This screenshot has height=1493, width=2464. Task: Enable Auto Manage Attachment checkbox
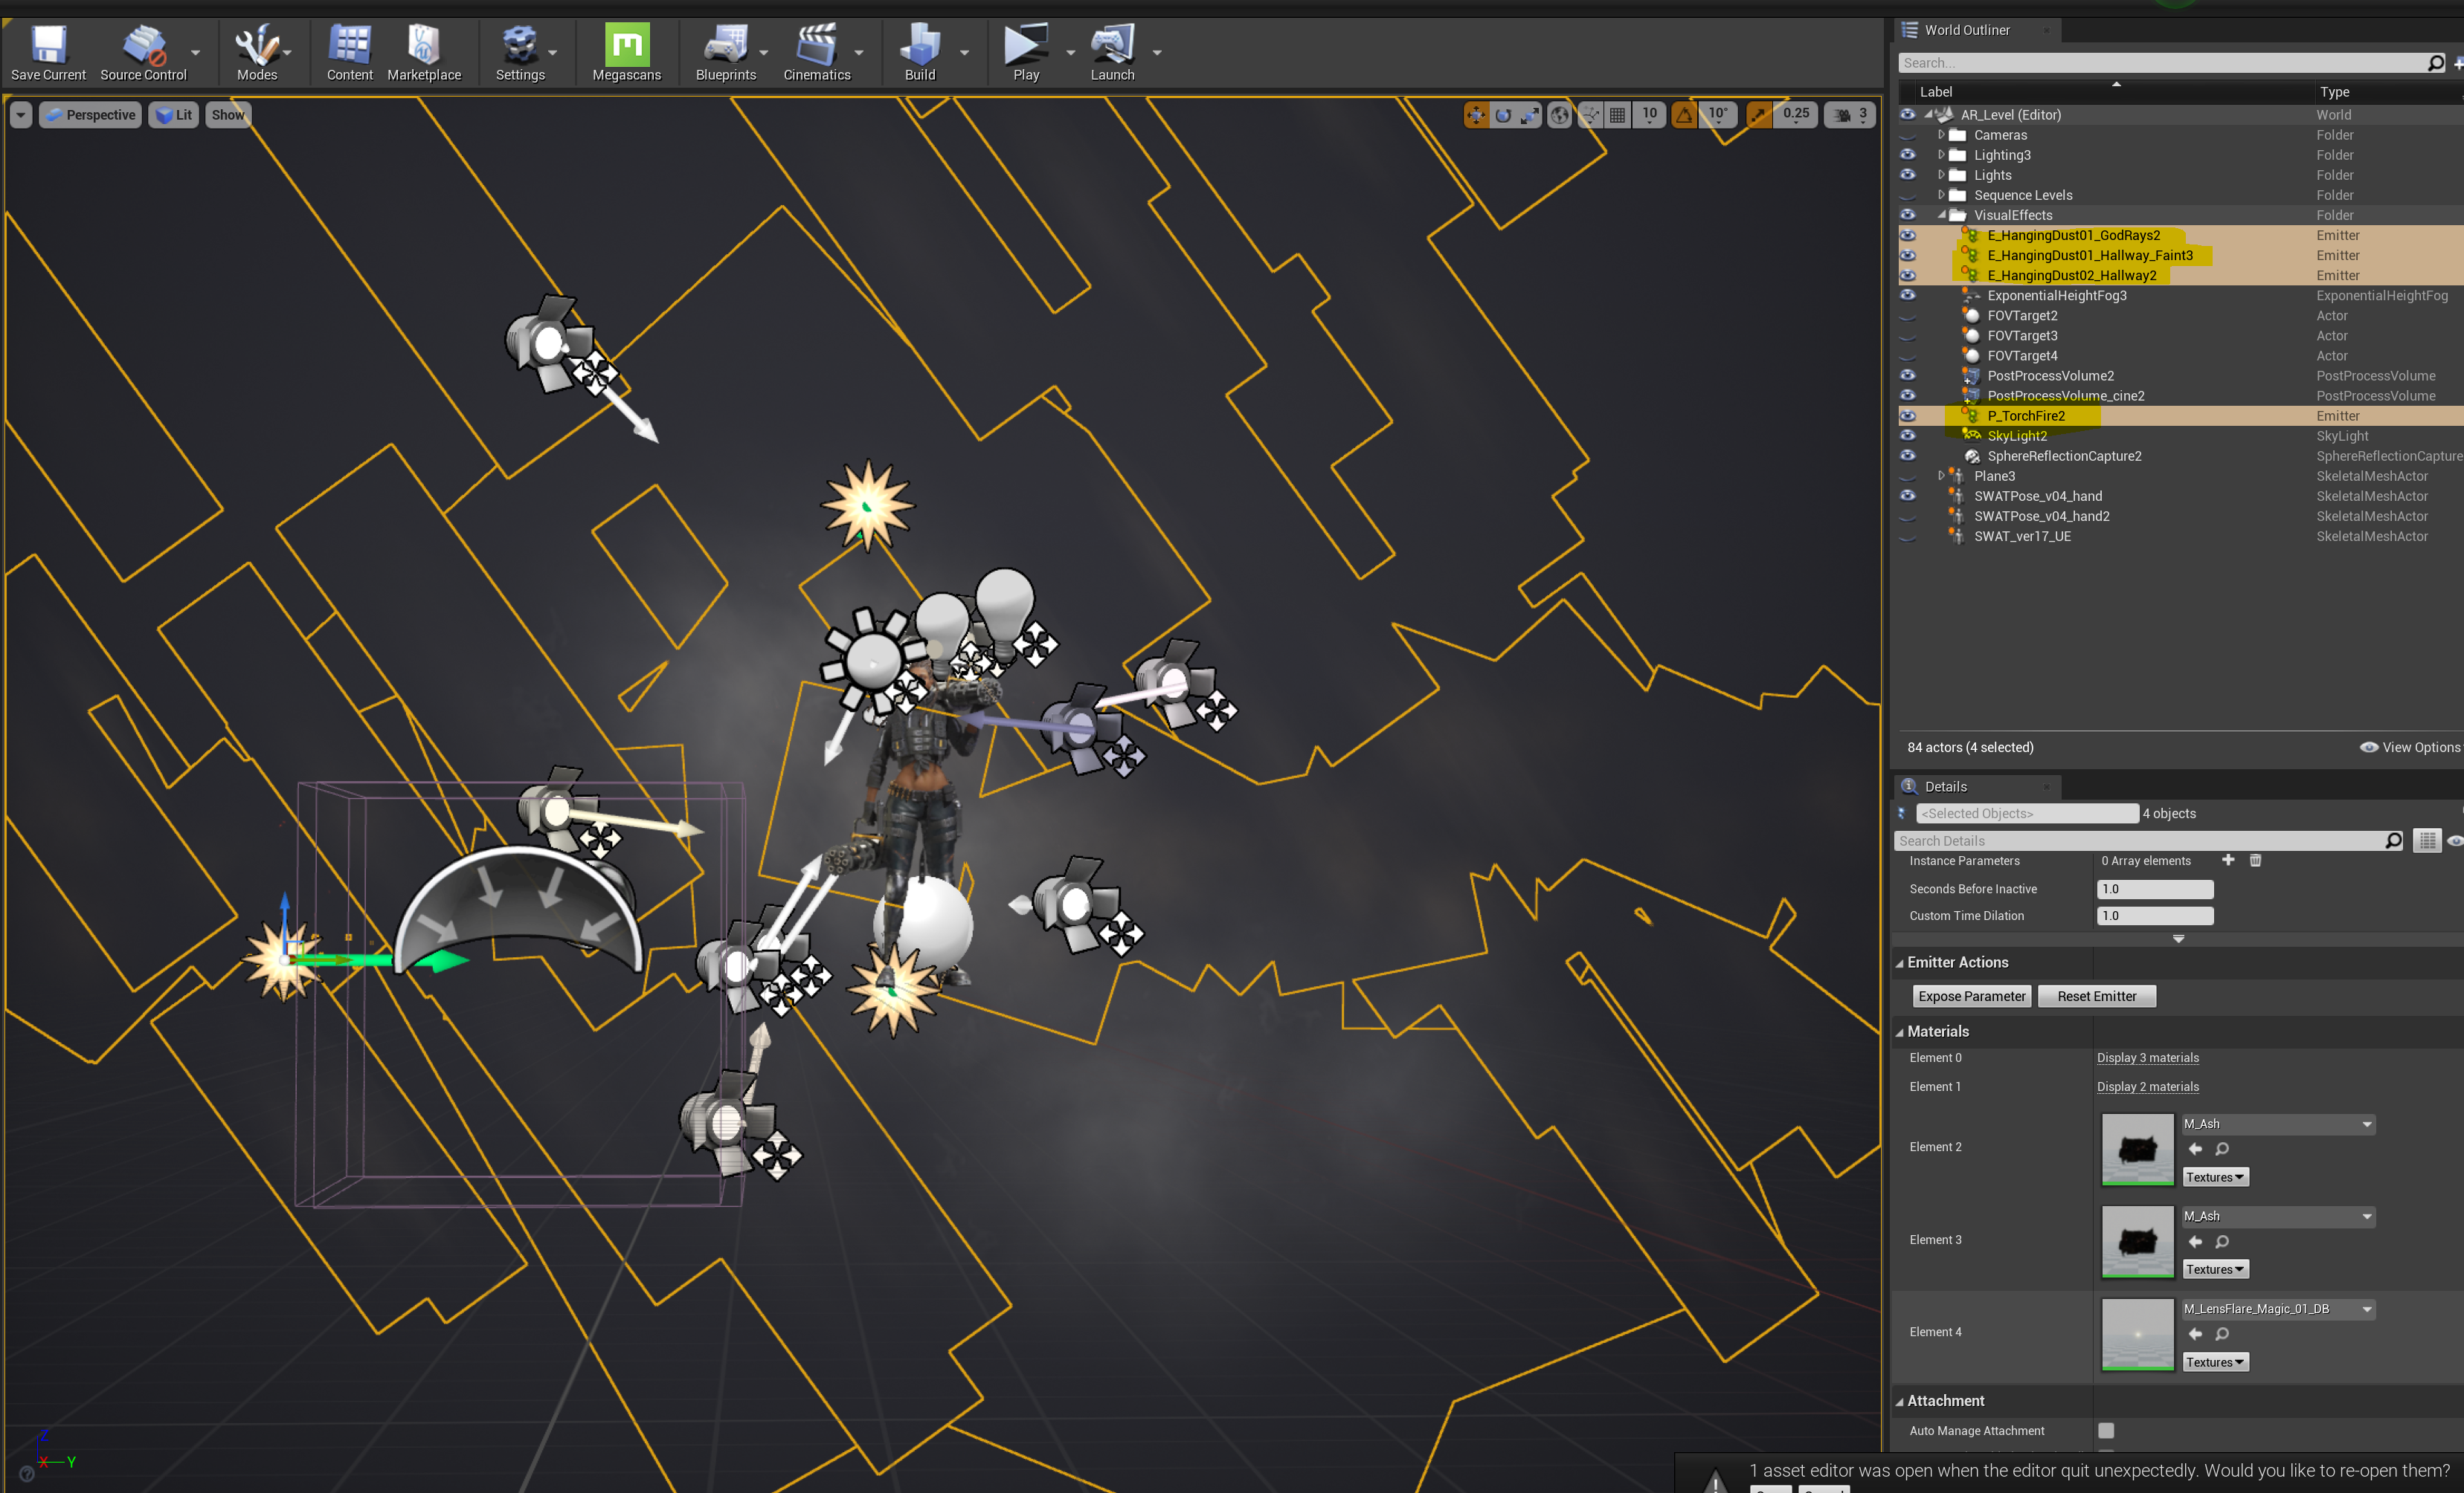[x=2106, y=1430]
